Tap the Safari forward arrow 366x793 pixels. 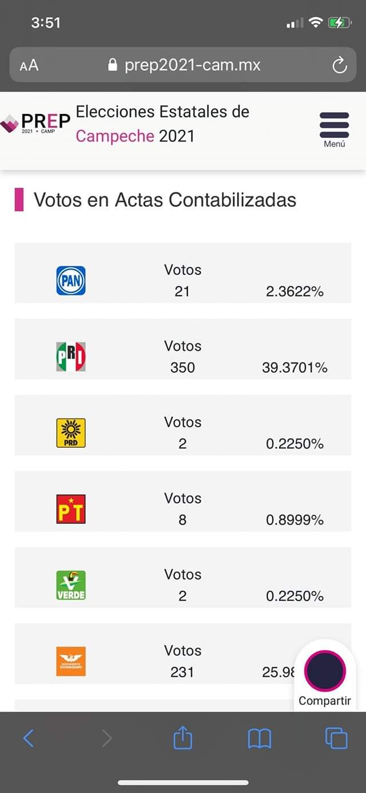[x=106, y=739]
